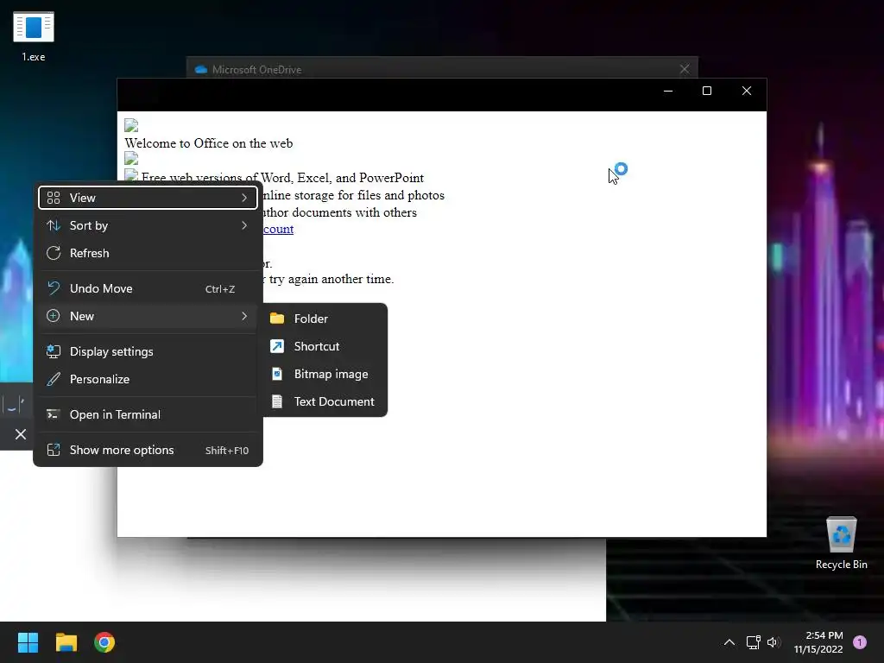The height and width of the screenshot is (663, 884).
Task: Click the X button on left panel
Action: [21, 434]
